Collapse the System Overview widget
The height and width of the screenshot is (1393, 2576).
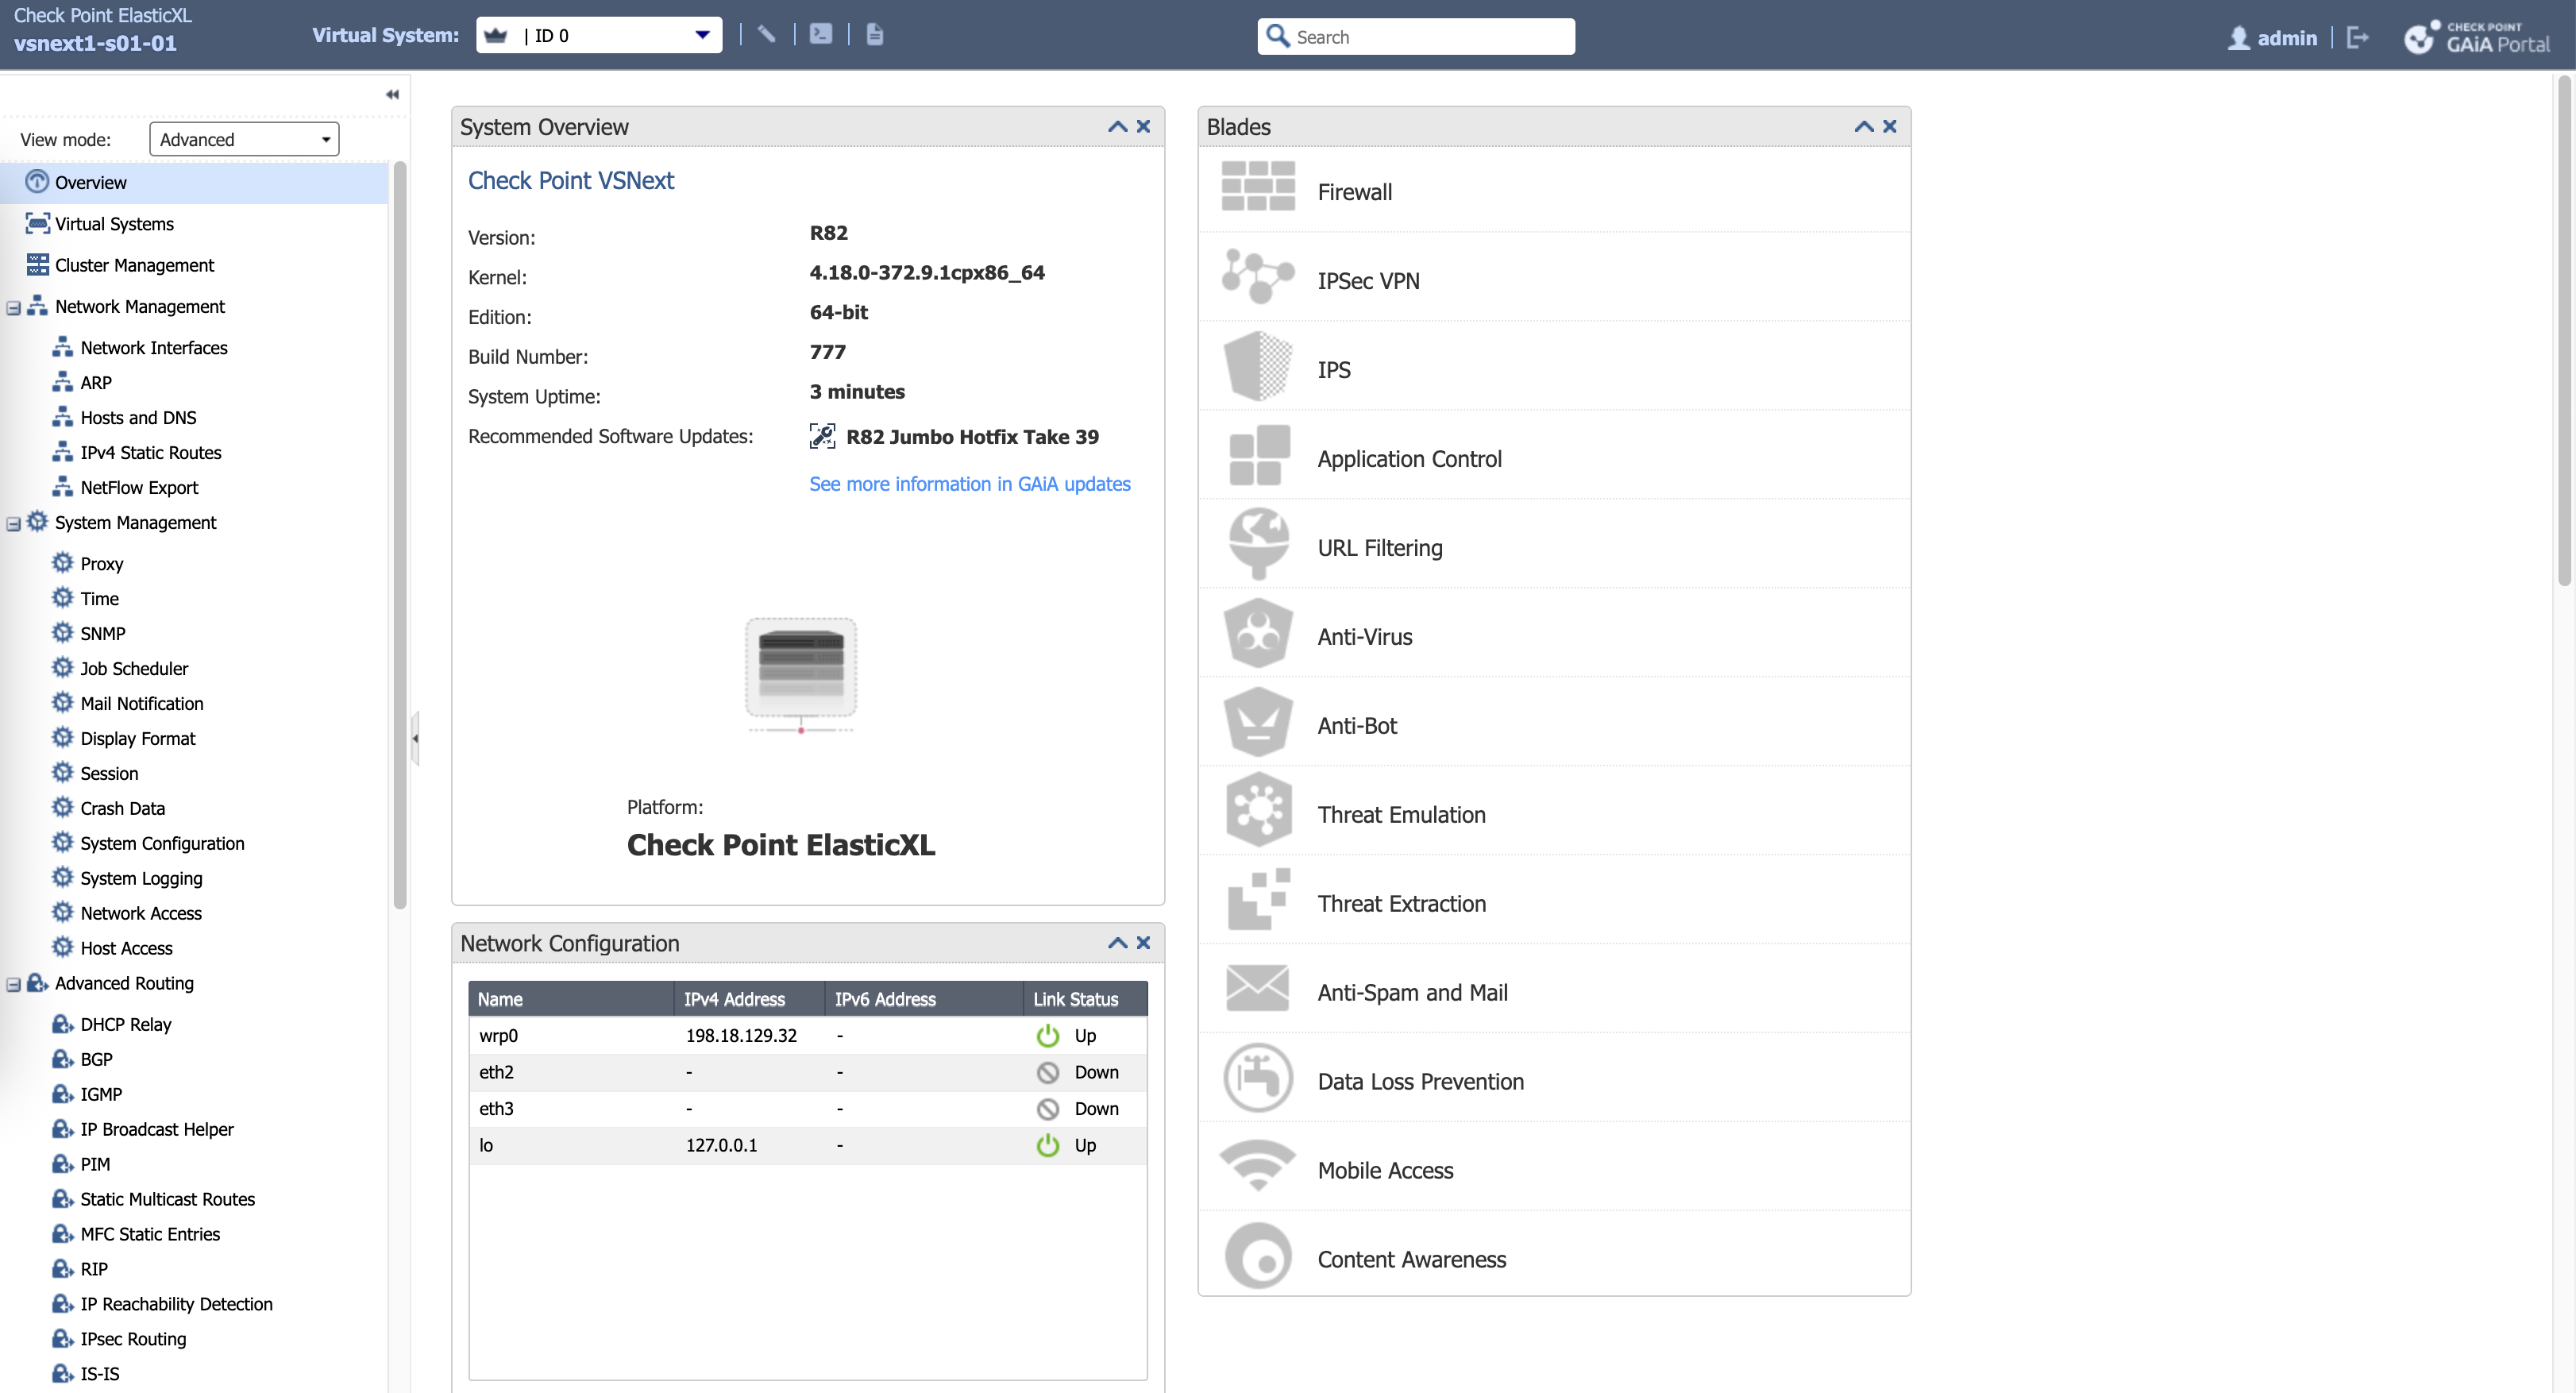click(1117, 127)
